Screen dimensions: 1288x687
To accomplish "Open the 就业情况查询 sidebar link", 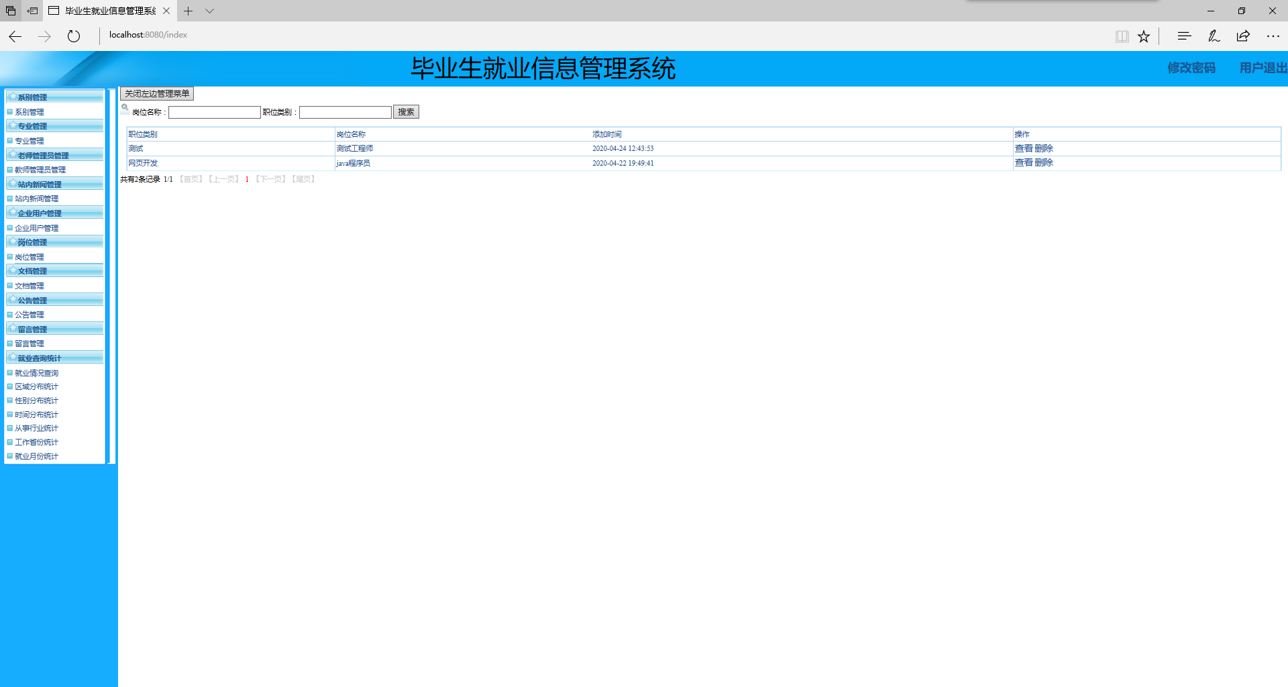I will 36,373.
